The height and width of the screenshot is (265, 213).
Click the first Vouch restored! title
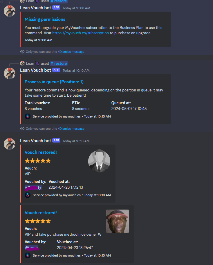(41, 152)
